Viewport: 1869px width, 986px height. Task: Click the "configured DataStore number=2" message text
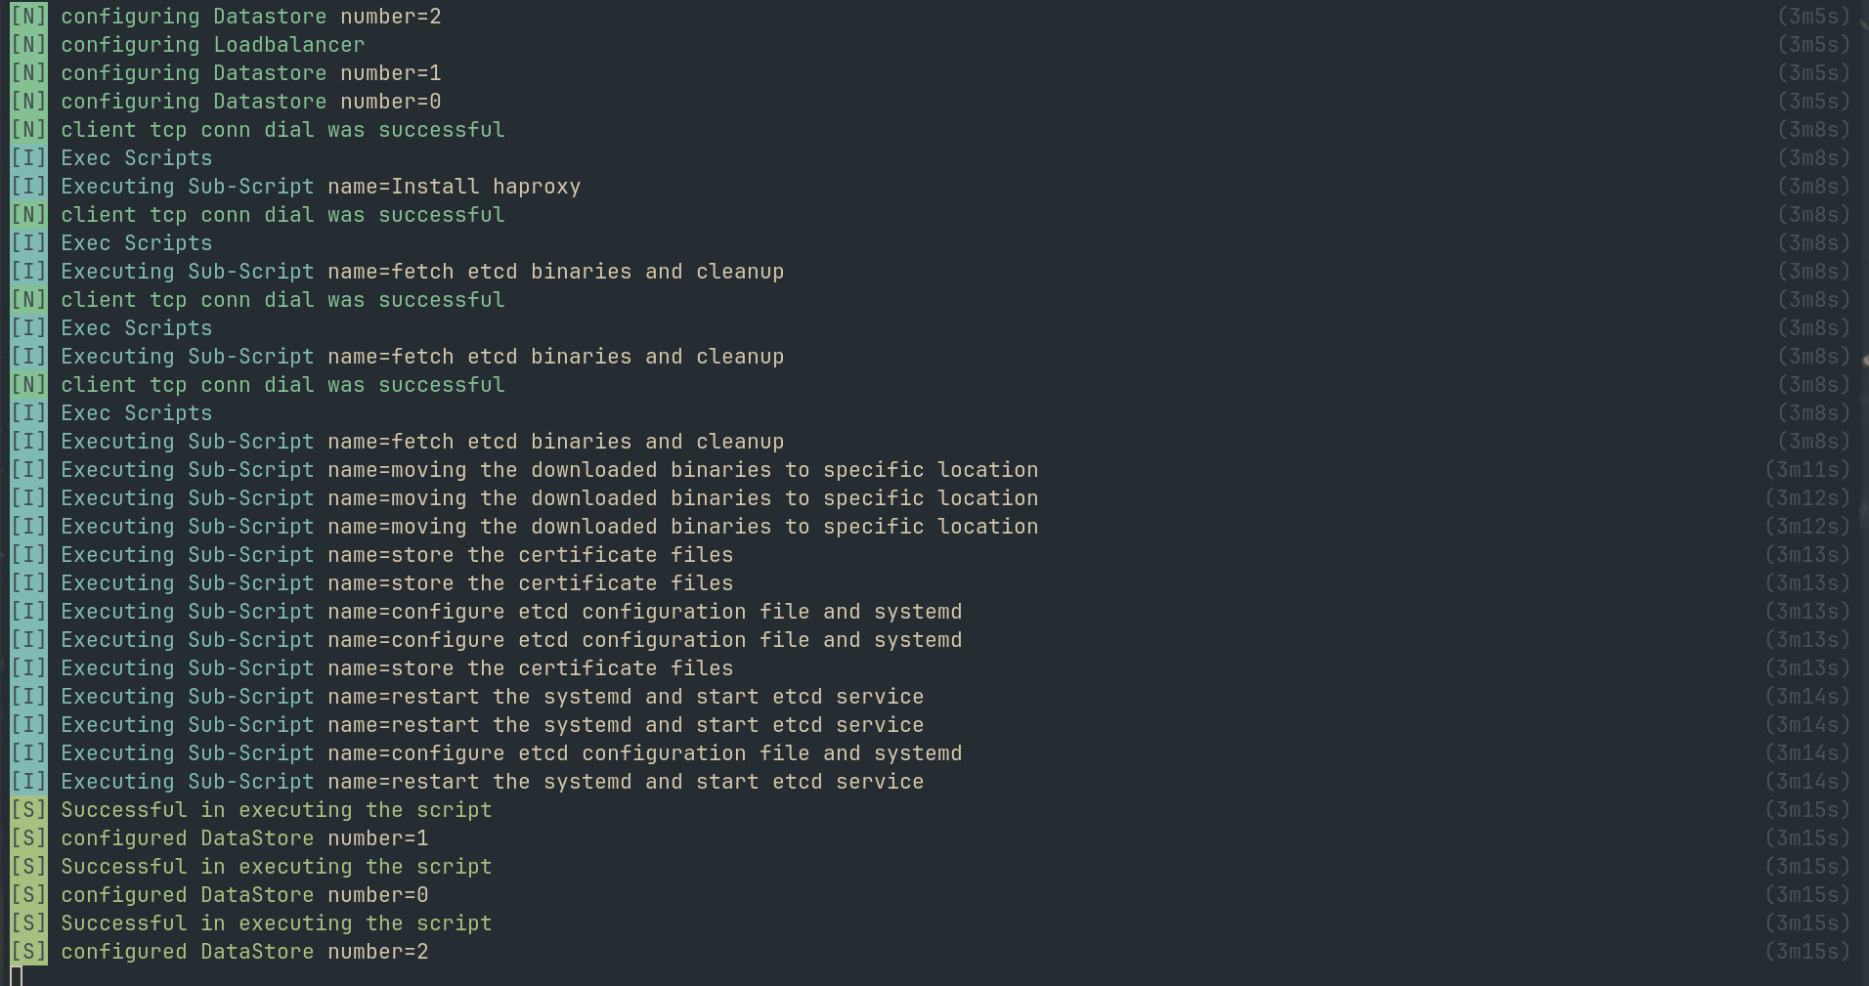[244, 952]
